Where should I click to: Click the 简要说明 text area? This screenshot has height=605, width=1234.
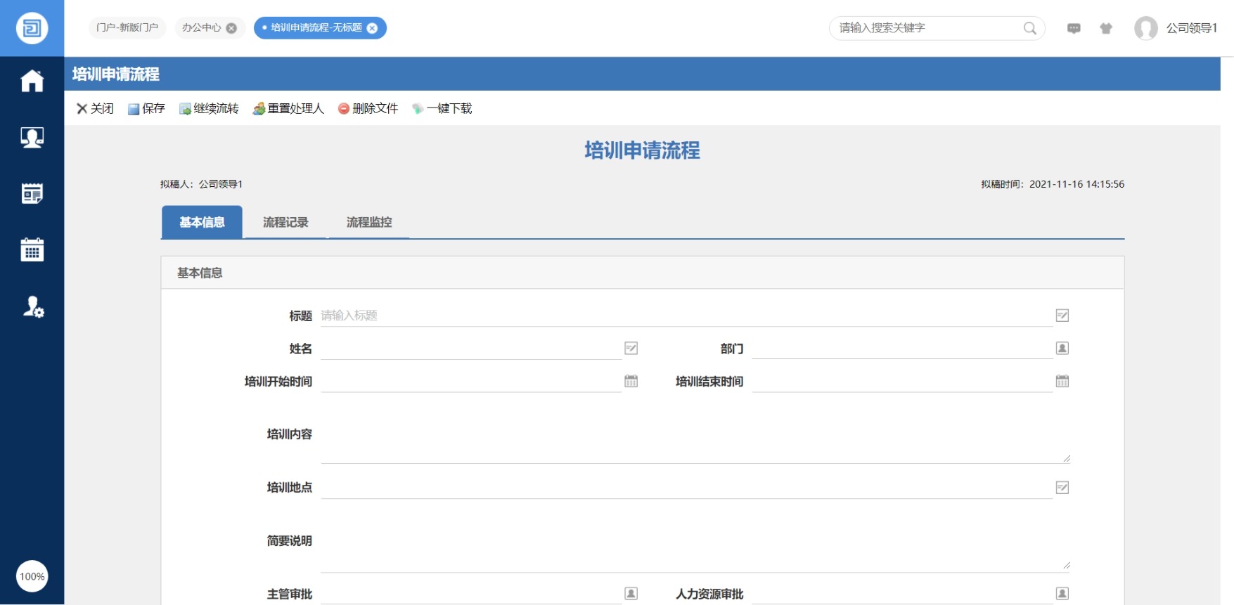(x=695, y=541)
